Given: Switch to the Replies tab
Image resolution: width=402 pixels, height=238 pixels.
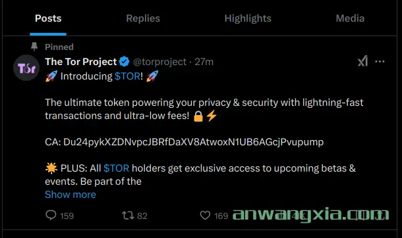Looking at the screenshot, I should (143, 18).
